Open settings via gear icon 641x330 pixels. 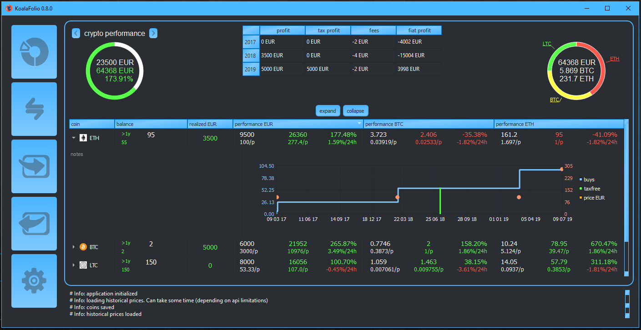tap(34, 281)
